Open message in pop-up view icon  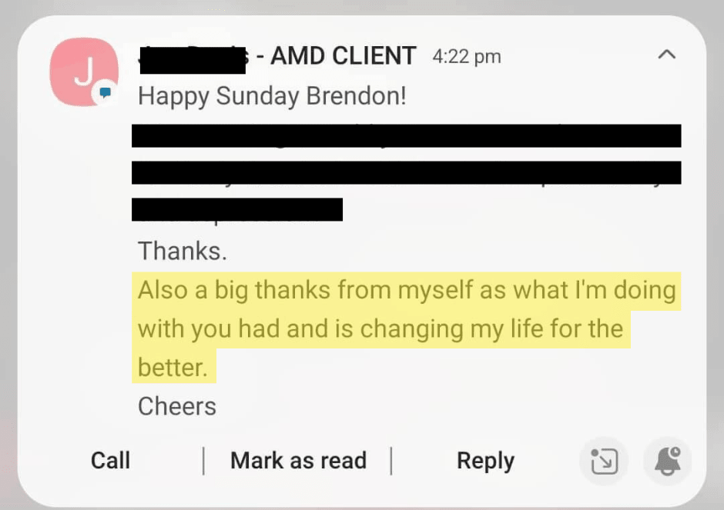604,461
